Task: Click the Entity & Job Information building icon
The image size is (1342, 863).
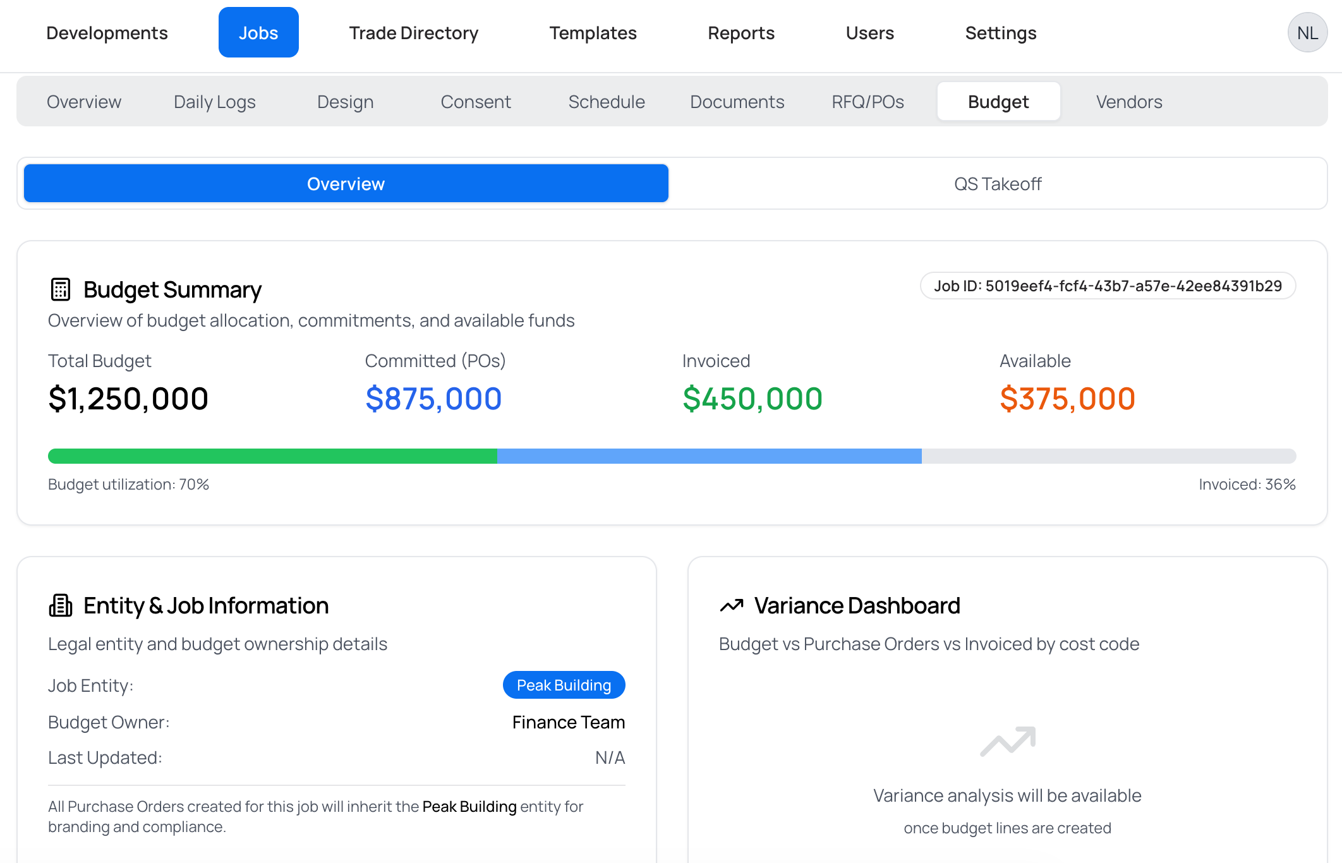Action: (61, 605)
